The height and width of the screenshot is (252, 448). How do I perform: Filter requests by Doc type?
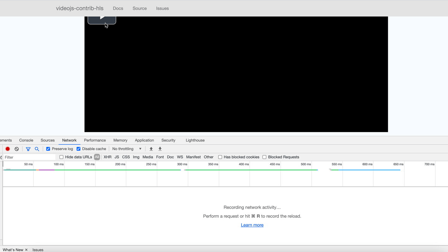170,157
